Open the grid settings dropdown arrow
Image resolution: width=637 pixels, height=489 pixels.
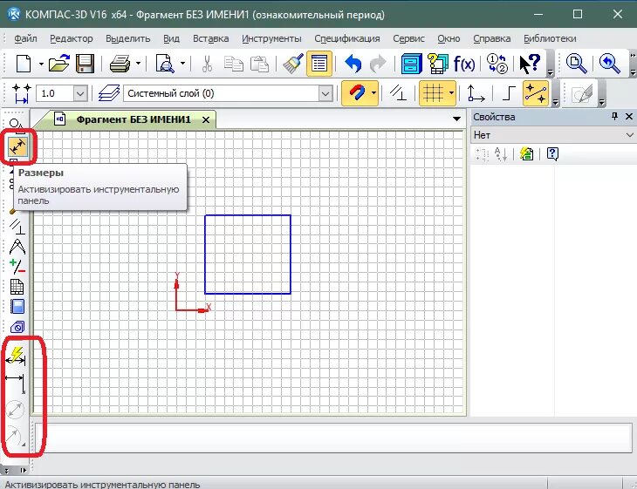point(451,93)
